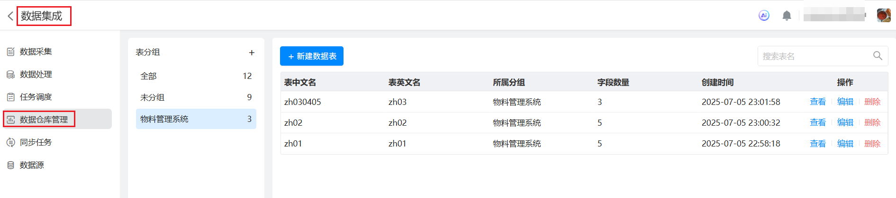Screen dimensions: 896x198
Task: Open 数据处理 in the sidebar
Action: pos(36,74)
